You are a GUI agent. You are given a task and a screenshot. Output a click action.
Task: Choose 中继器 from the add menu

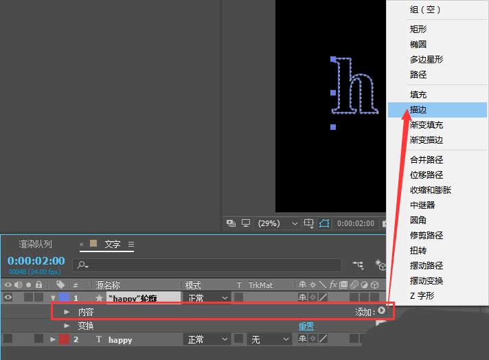(437, 205)
